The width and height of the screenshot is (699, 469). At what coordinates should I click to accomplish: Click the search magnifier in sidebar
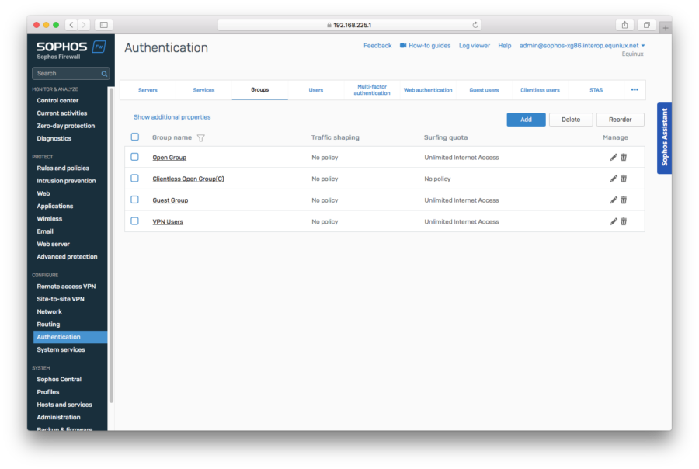104,74
